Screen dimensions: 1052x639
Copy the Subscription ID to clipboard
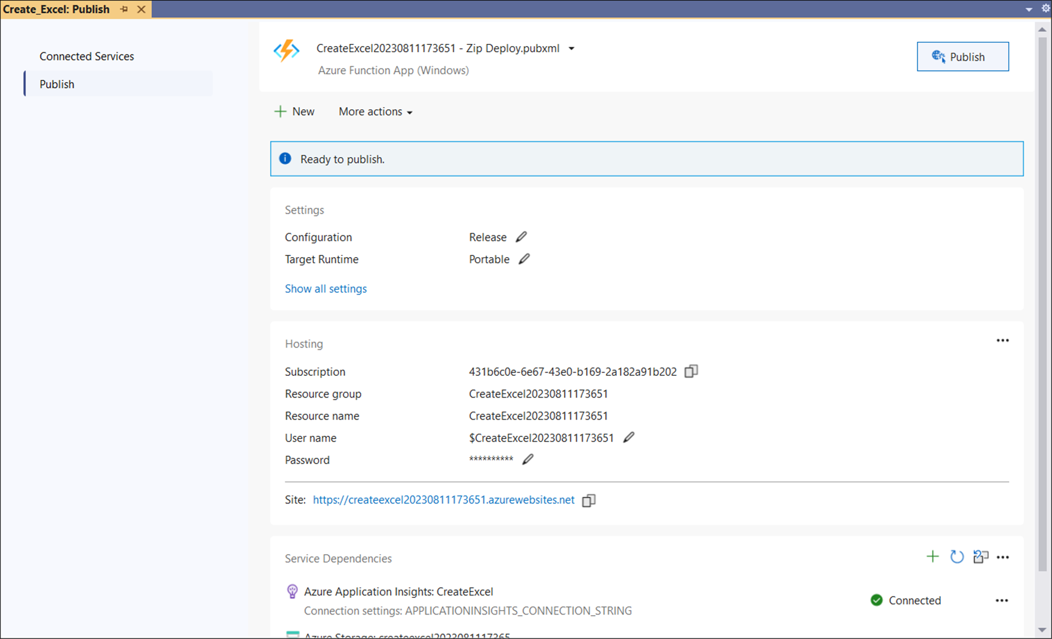coord(691,371)
